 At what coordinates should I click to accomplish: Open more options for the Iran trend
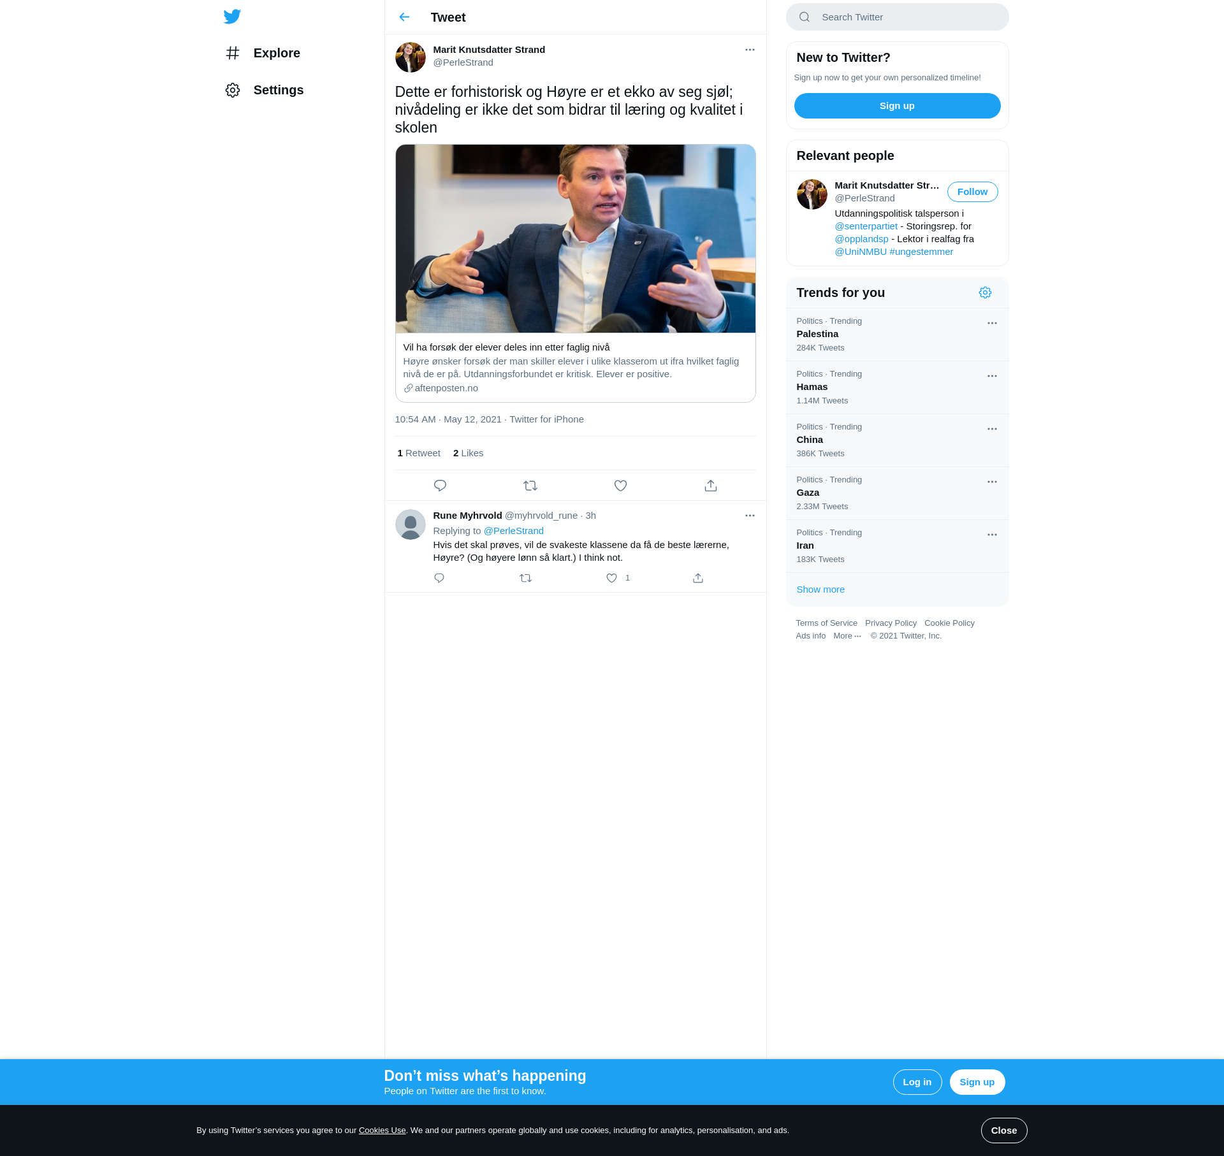click(x=992, y=535)
